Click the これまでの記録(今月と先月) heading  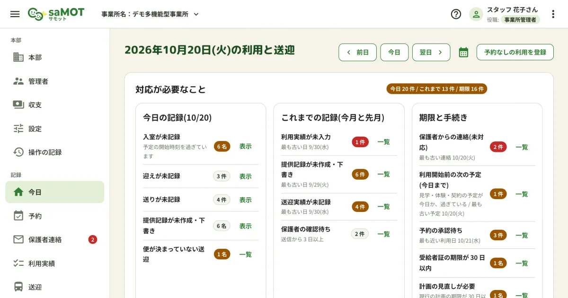(x=333, y=117)
